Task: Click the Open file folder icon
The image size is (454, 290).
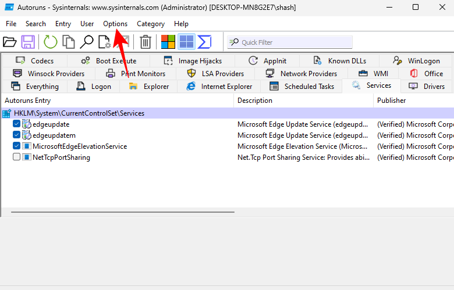Action: tap(9, 42)
